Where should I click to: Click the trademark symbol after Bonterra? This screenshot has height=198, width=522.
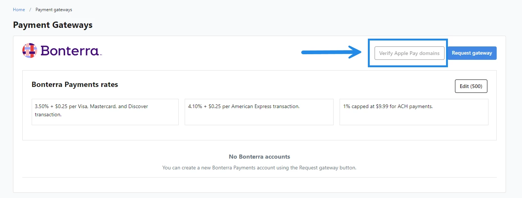click(101, 55)
